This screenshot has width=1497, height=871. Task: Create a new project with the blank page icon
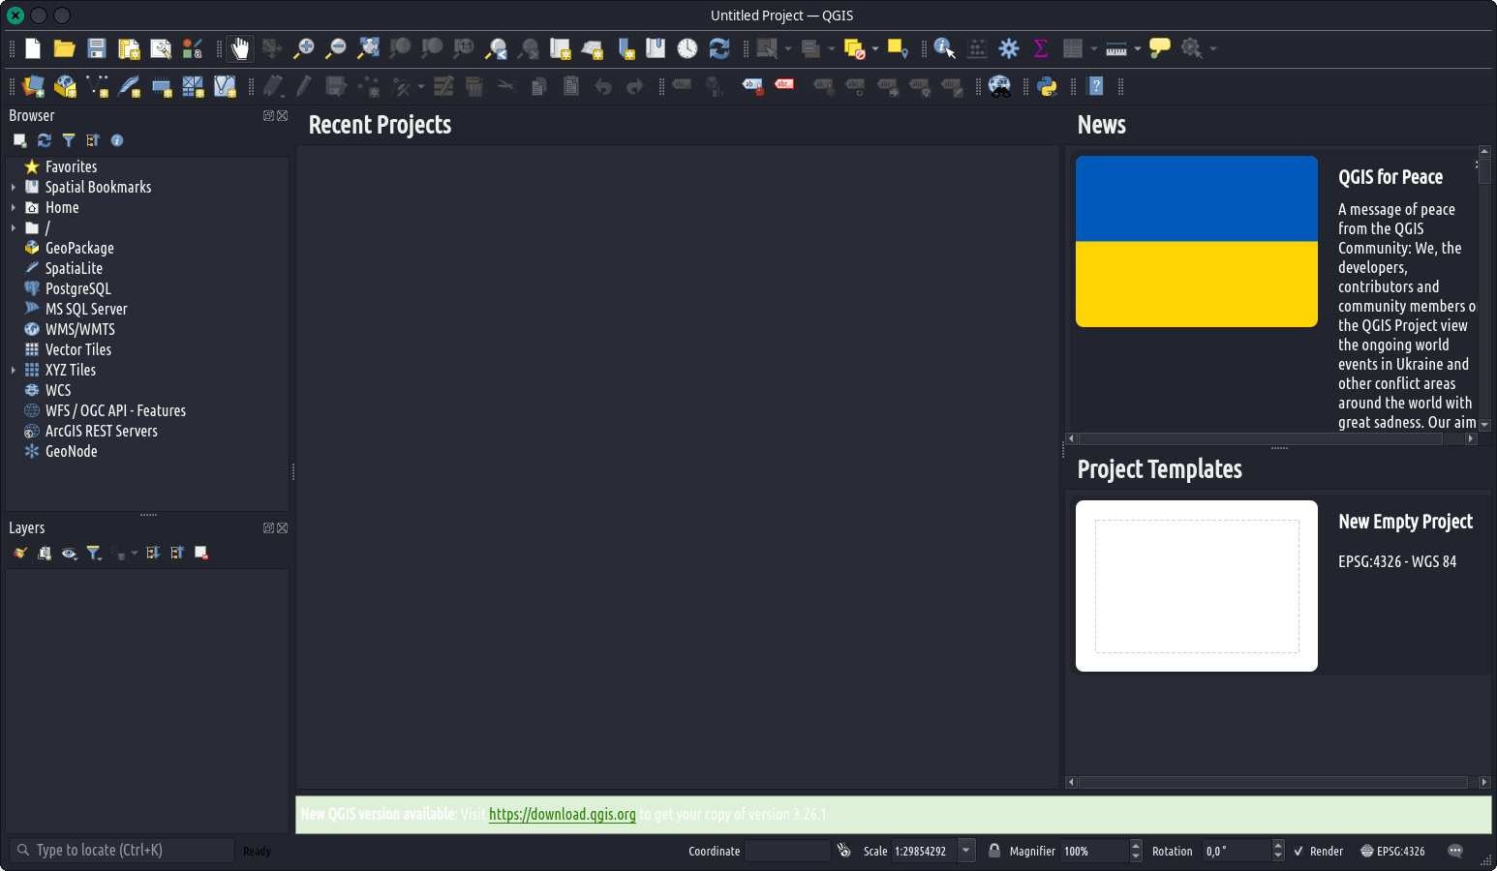pyautogui.click(x=33, y=48)
